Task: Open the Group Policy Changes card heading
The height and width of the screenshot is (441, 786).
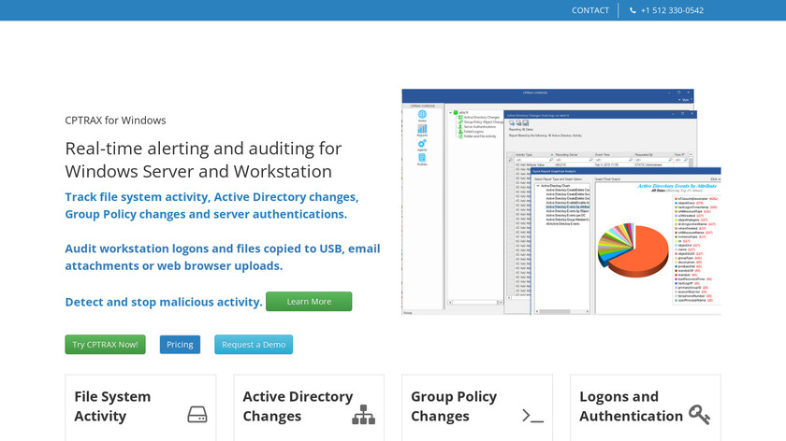Action: (x=454, y=406)
